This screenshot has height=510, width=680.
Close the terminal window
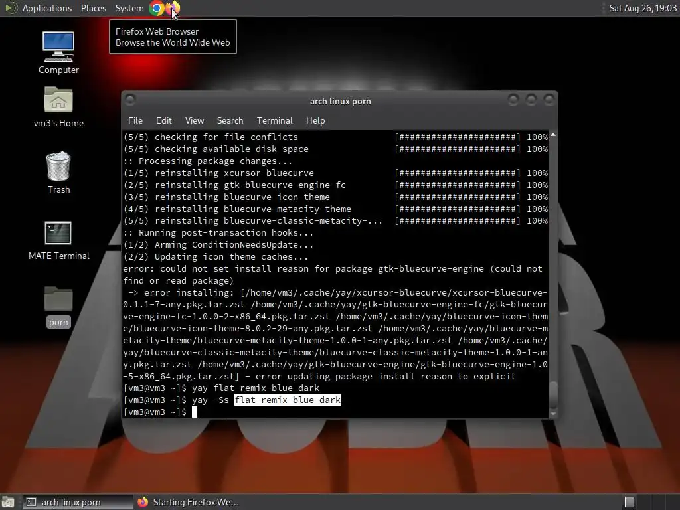click(549, 100)
